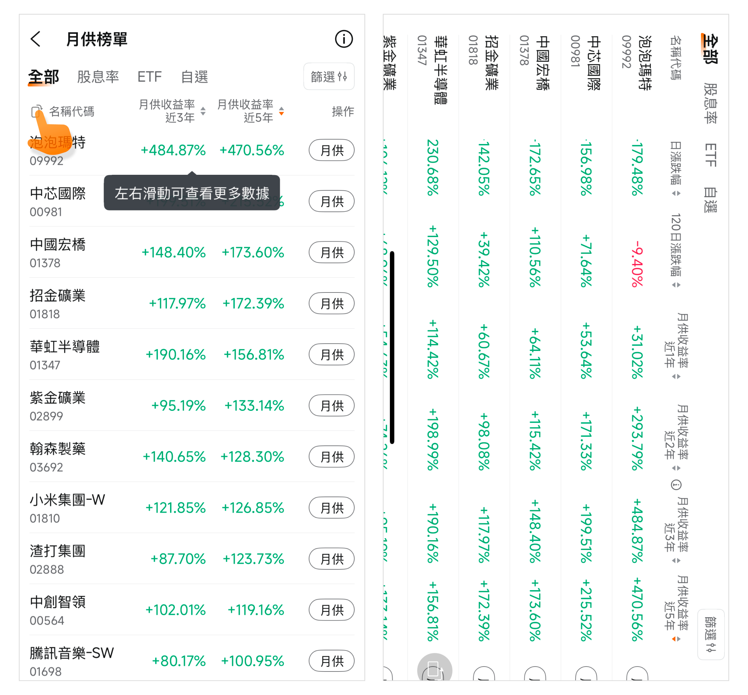The image size is (748, 695).
Task: Sort by 月供收益率近1年 arrows in landscape view
Action: [x=676, y=377]
